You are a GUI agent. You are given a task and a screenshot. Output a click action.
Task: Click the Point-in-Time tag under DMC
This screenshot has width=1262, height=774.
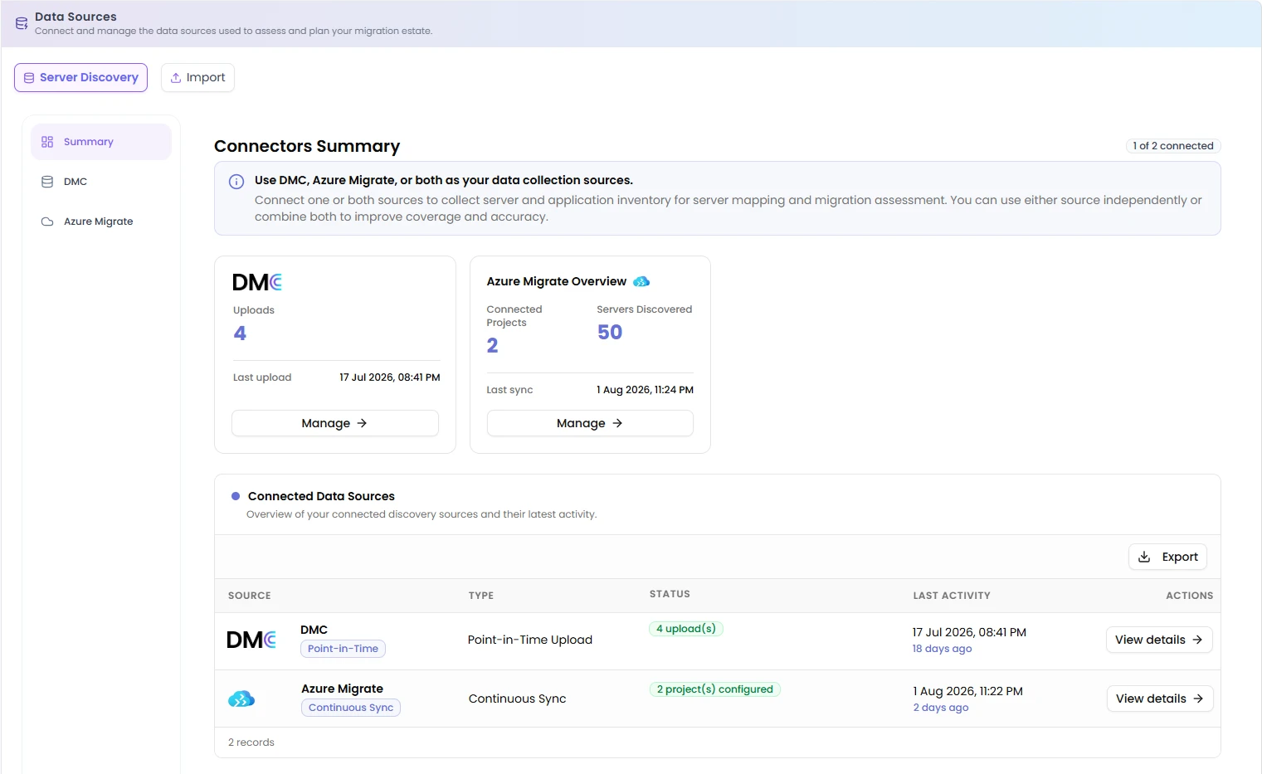point(343,649)
